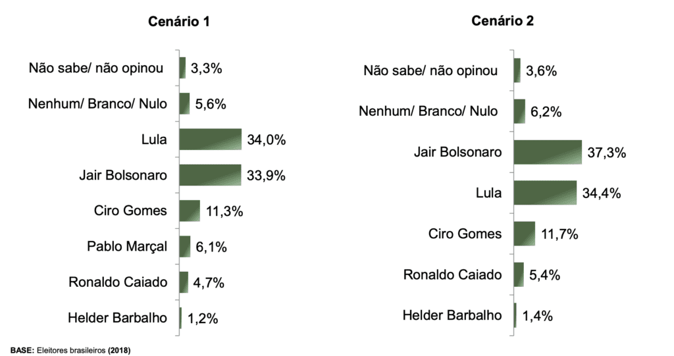Viewport: 674px width, 356px height.
Task: Select Jair Bolsonaro's 37,3% bar in Cenário 2
Action: click(x=548, y=152)
